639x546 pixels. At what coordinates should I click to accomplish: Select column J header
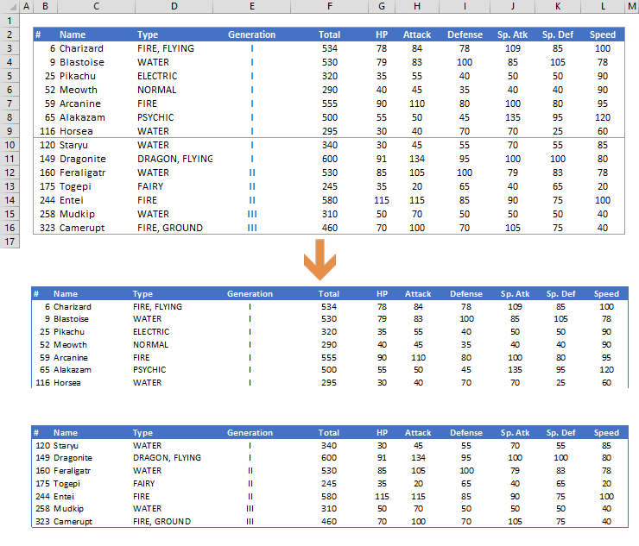pyautogui.click(x=513, y=7)
